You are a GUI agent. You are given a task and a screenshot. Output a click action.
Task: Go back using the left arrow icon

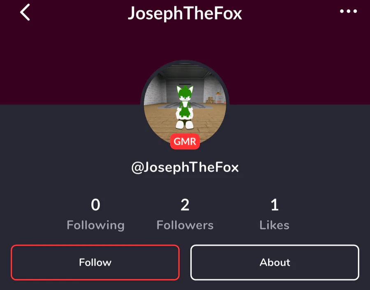(x=25, y=12)
